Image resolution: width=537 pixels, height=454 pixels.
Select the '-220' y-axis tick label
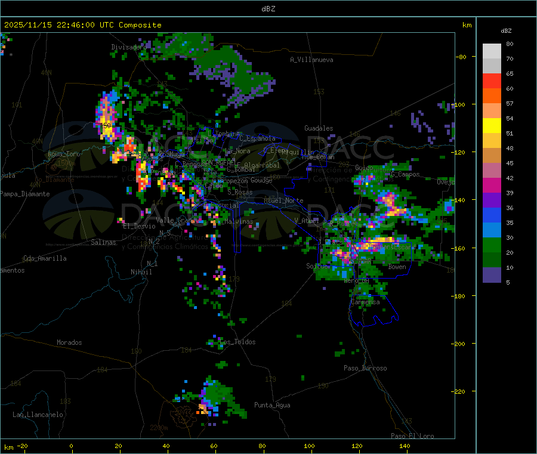tap(459, 391)
